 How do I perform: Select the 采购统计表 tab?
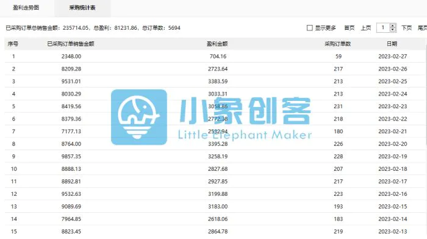82,8
